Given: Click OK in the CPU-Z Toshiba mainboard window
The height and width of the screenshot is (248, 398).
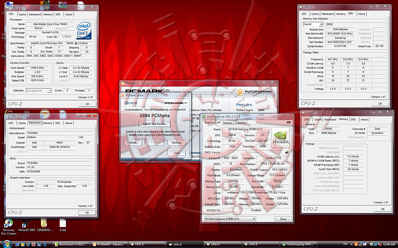Looking at the screenshot, I should pyautogui.click(x=87, y=213).
